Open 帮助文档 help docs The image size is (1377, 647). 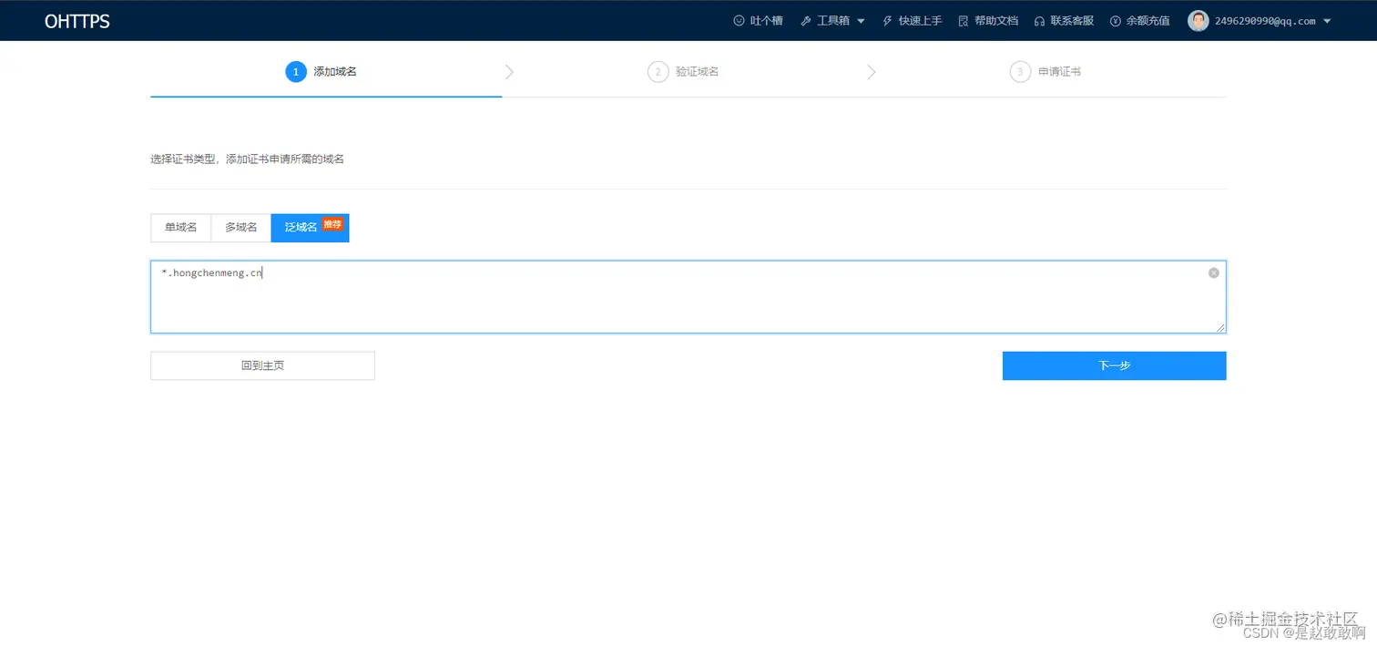click(996, 21)
